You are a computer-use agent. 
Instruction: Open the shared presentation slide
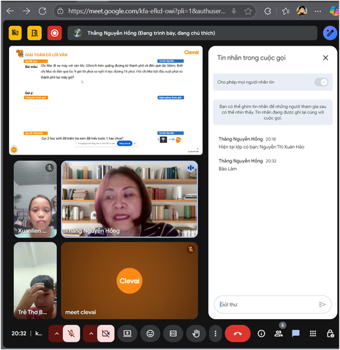(106, 100)
